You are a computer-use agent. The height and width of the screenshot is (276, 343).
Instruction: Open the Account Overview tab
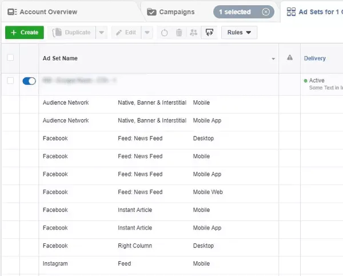48,12
